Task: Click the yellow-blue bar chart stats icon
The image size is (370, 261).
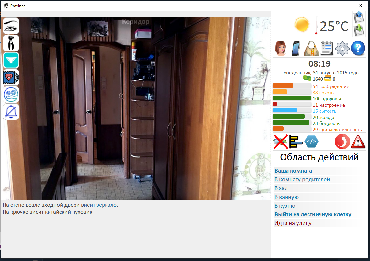Action: click(296, 142)
